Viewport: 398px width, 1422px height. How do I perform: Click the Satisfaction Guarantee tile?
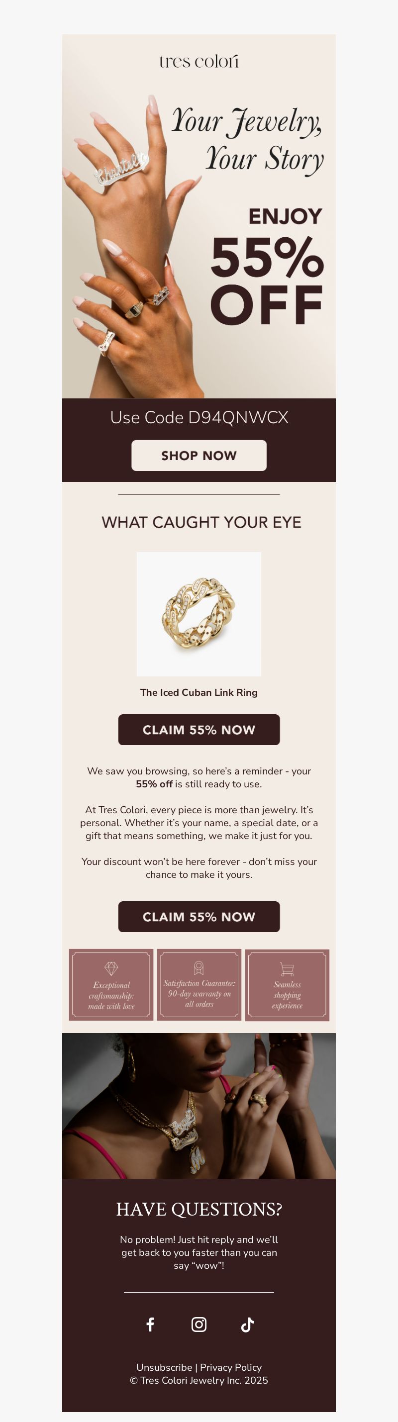click(199, 985)
